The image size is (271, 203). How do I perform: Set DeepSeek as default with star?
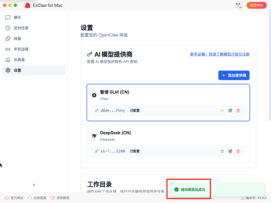(x=222, y=151)
